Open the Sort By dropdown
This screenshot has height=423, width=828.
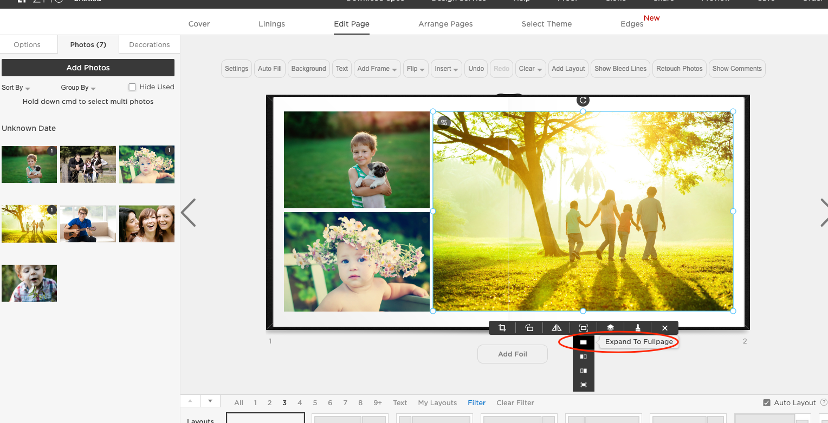pos(16,88)
